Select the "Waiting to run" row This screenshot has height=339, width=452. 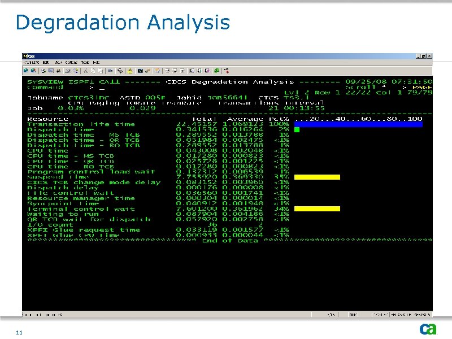click(158, 214)
